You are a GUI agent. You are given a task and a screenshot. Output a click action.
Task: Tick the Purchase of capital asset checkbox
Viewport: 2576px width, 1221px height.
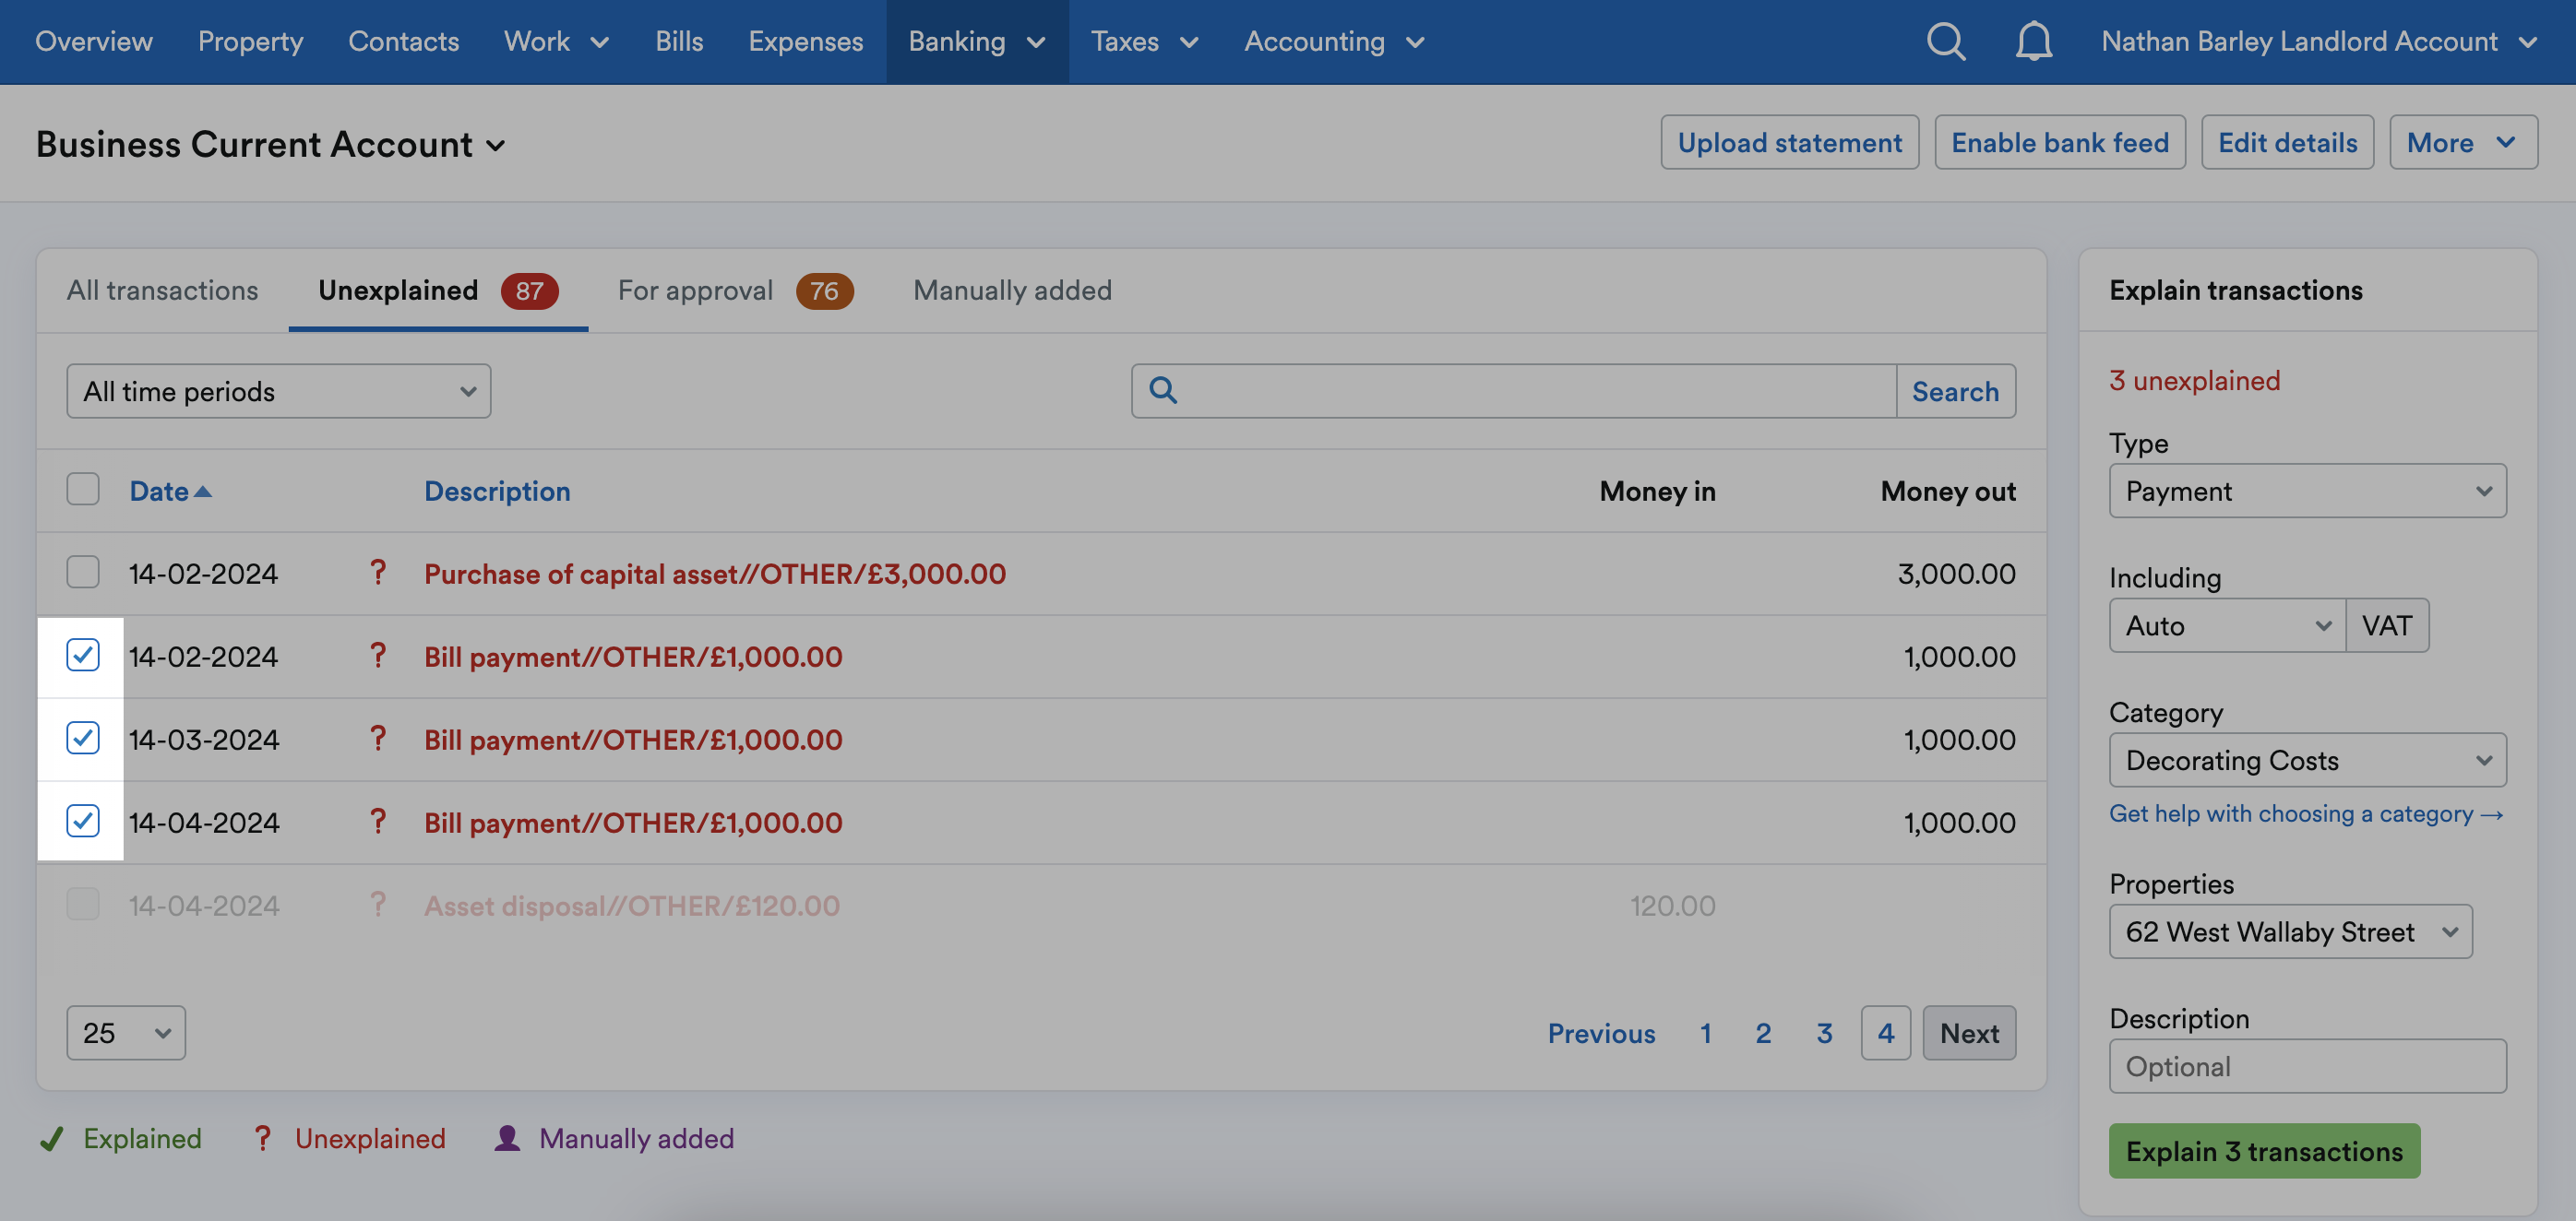[x=83, y=573]
